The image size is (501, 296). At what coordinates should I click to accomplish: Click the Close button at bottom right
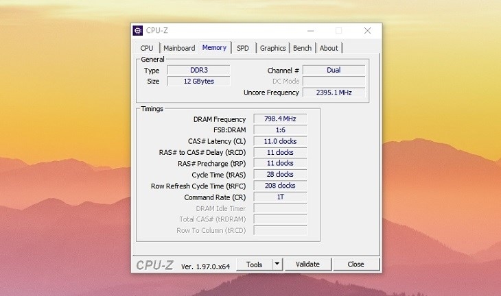click(x=356, y=264)
